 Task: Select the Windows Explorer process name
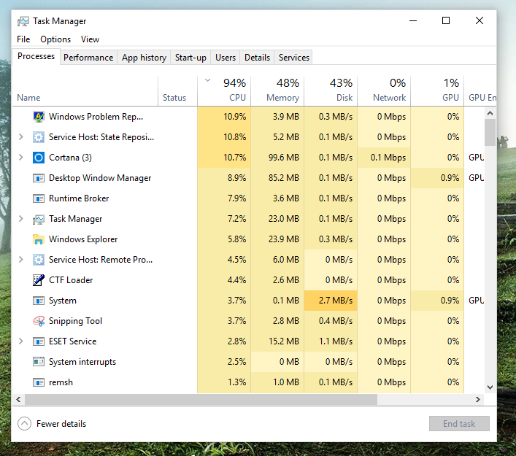tap(83, 239)
